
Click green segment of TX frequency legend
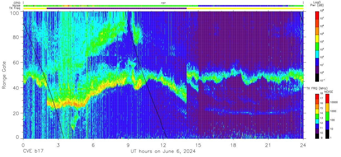click(317, 116)
